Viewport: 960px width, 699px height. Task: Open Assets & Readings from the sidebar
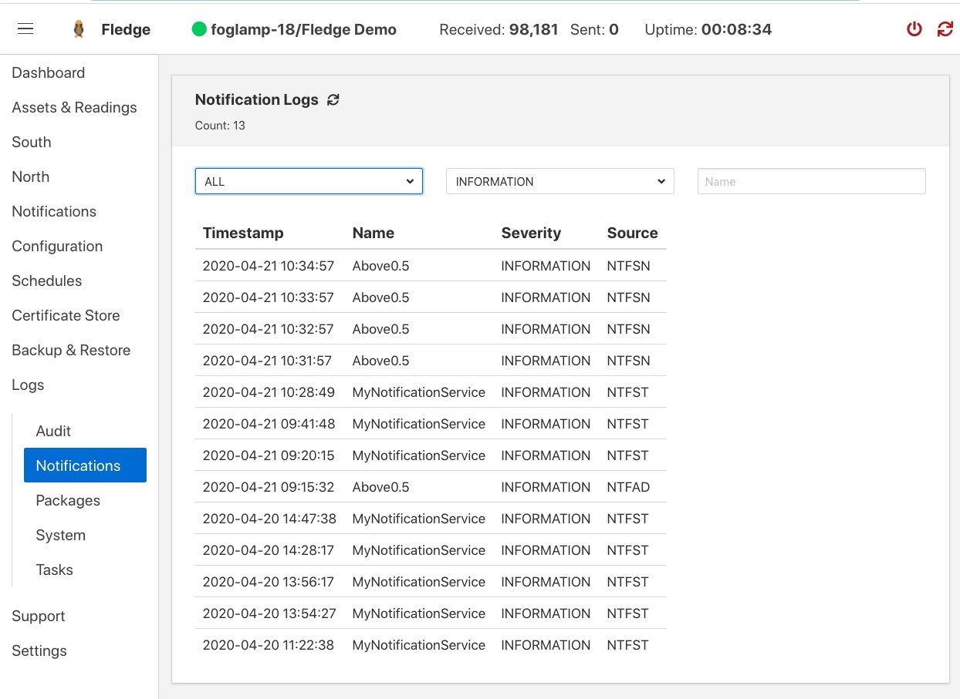click(x=74, y=107)
